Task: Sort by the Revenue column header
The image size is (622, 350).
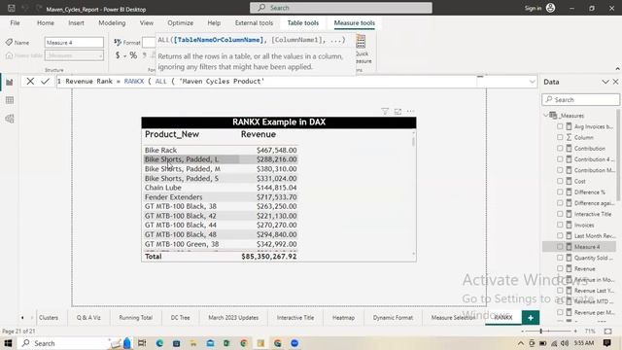Action: tap(259, 134)
